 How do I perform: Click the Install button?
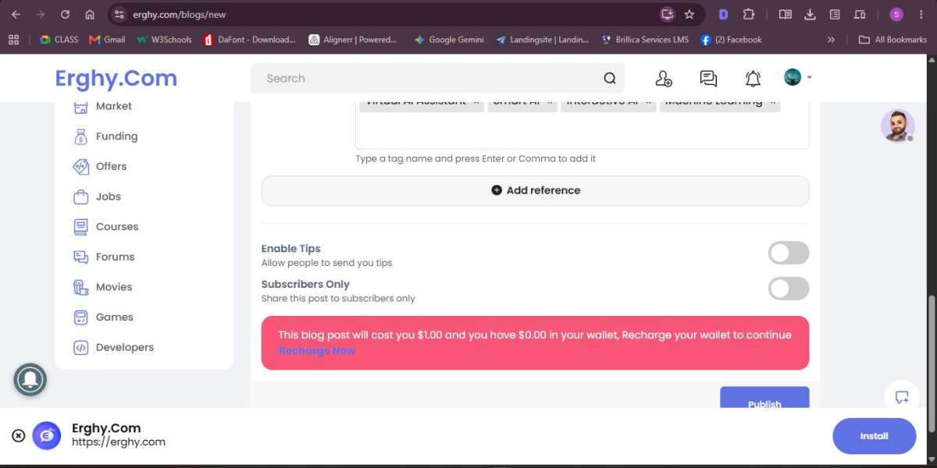(x=875, y=436)
